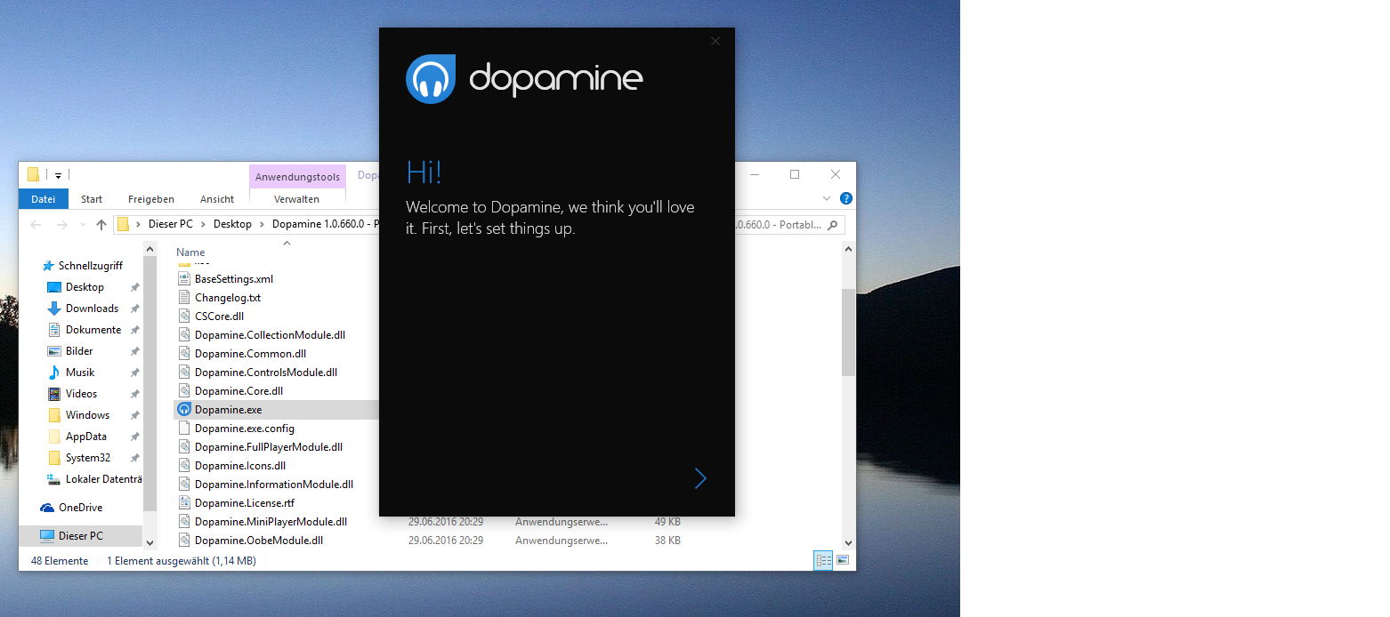Click Dieser PC in the address bar
This screenshot has width=1390, height=617.
171,225
